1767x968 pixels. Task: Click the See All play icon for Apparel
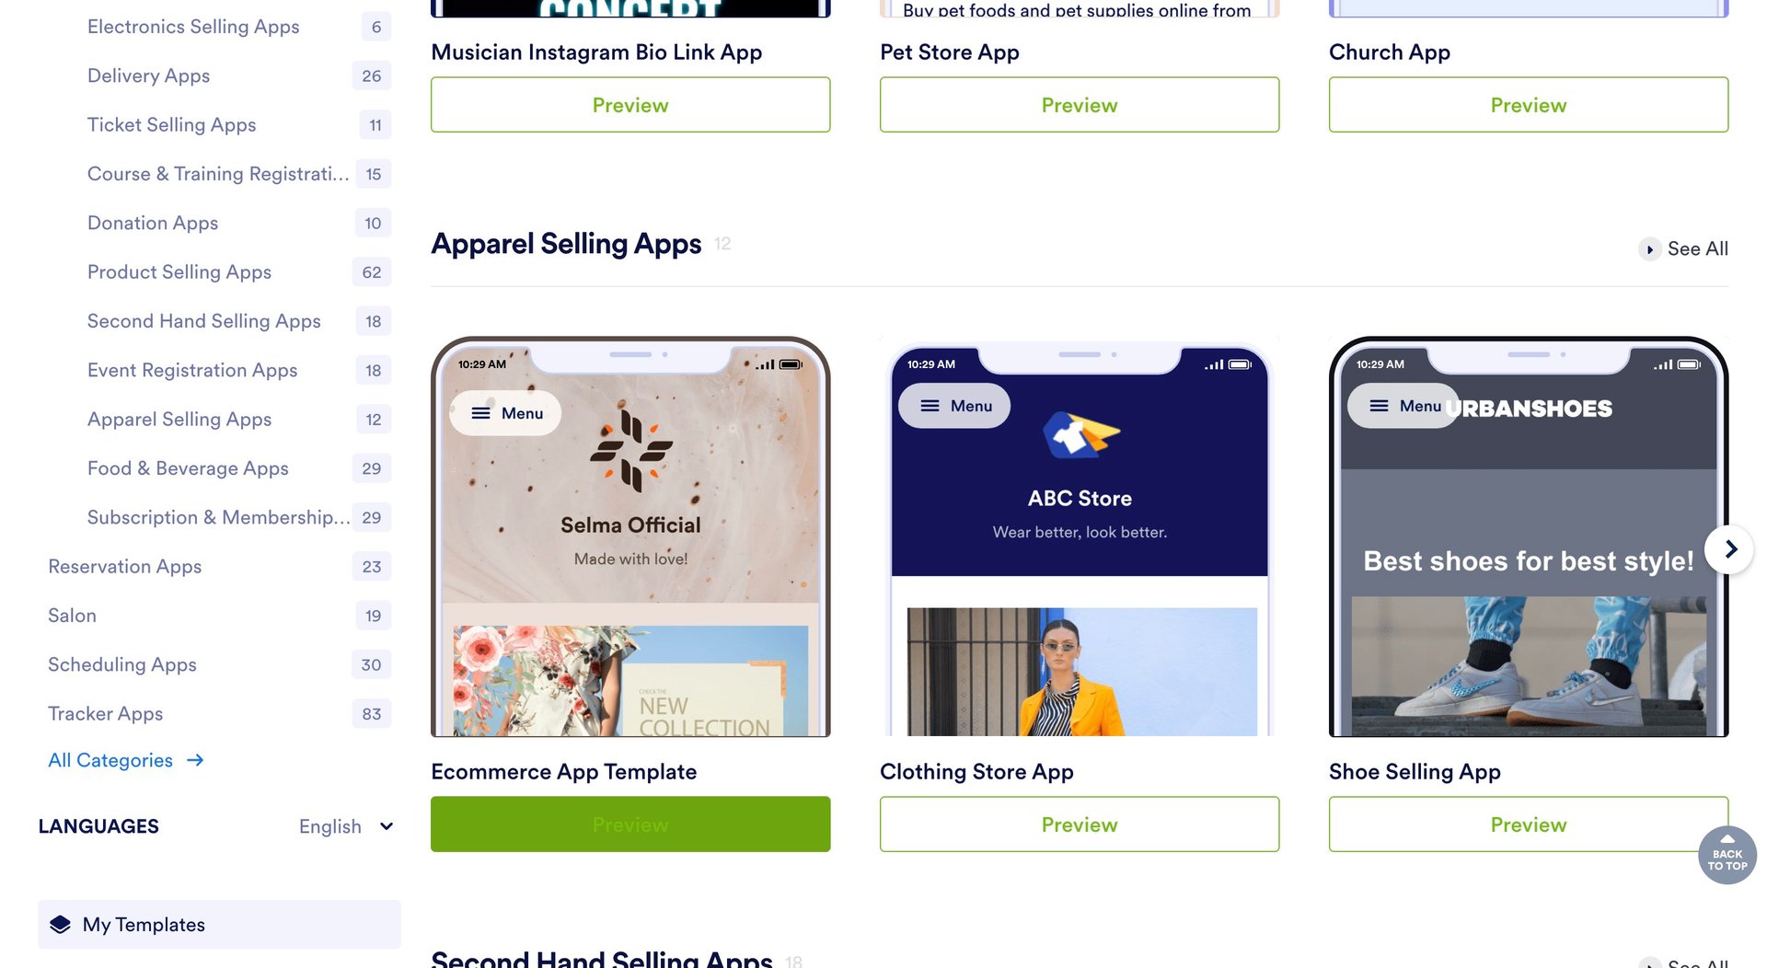click(x=1649, y=249)
